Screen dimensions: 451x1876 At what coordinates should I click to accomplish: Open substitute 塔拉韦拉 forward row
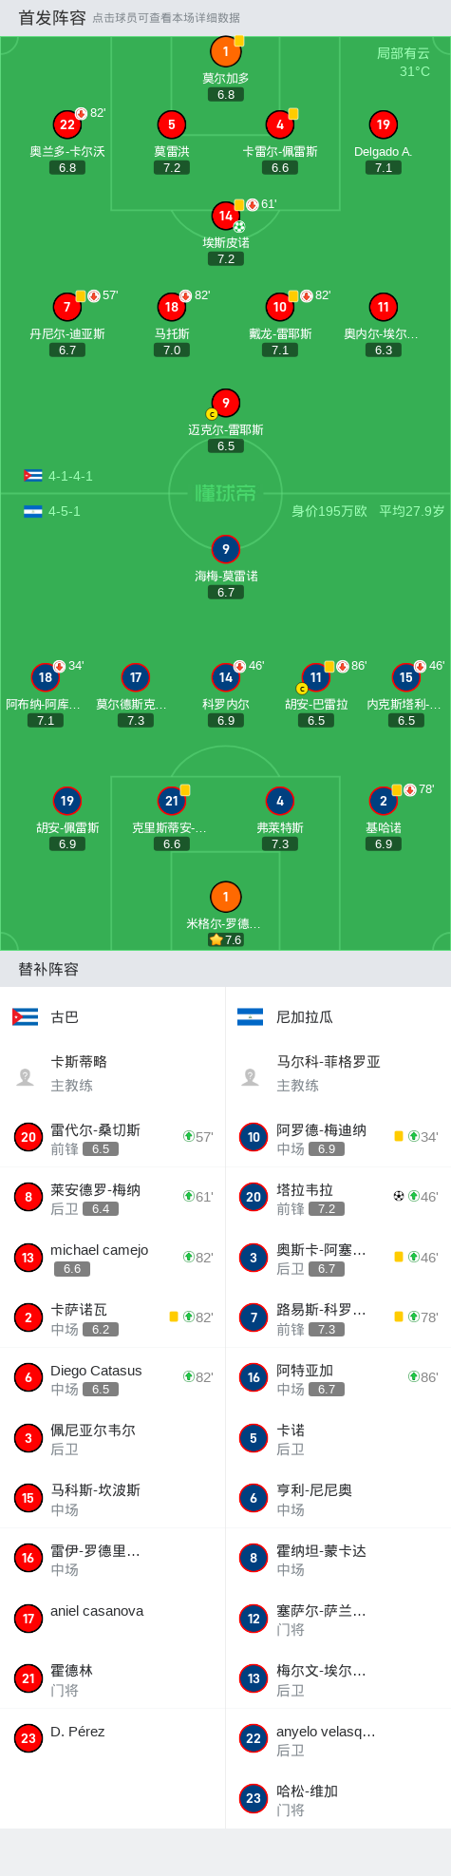click(338, 1198)
